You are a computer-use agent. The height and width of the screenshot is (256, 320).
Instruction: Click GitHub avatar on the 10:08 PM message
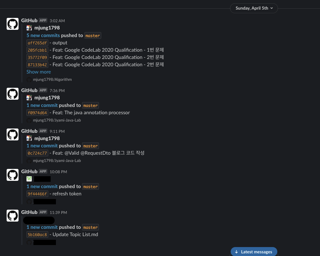point(13,175)
